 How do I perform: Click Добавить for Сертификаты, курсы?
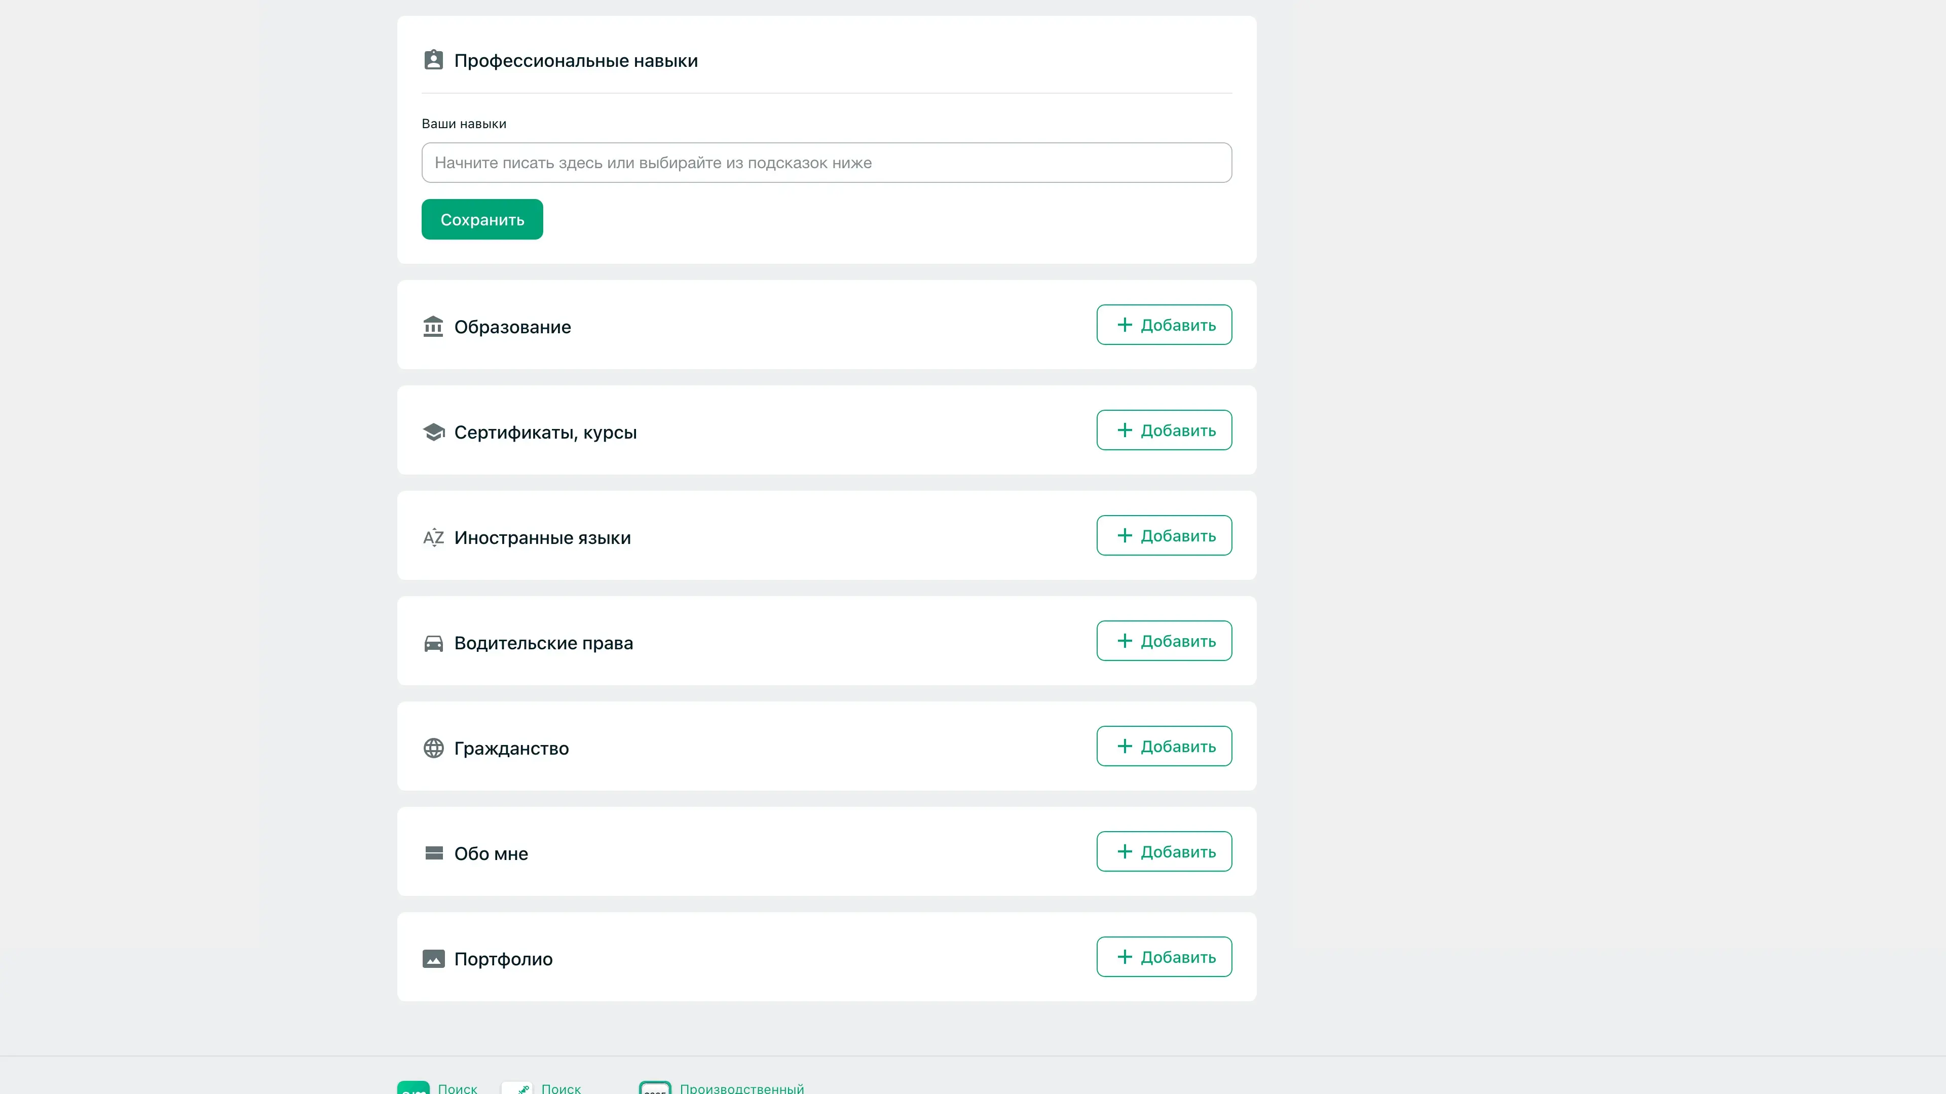click(1164, 431)
